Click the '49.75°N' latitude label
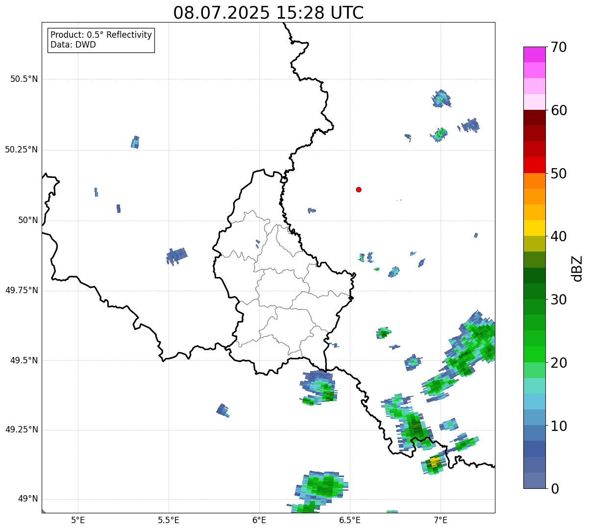The height and width of the screenshot is (530, 589). click(22, 290)
